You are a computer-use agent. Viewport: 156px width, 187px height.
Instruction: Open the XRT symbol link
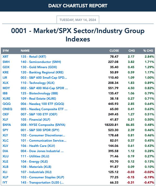[5, 57]
